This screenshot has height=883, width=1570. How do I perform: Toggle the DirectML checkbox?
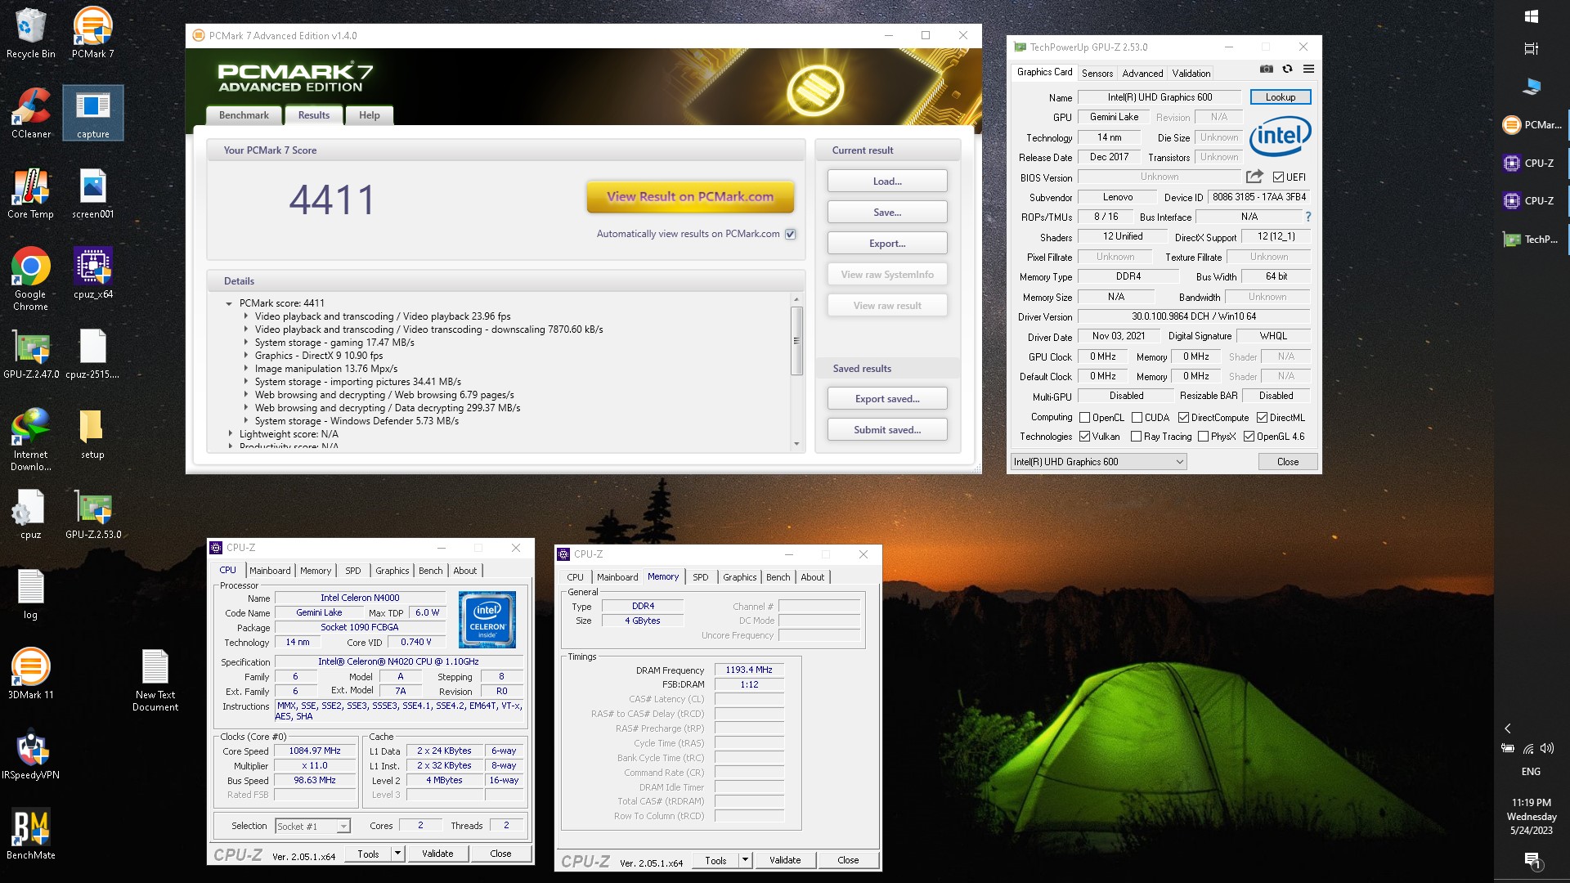tap(1262, 418)
